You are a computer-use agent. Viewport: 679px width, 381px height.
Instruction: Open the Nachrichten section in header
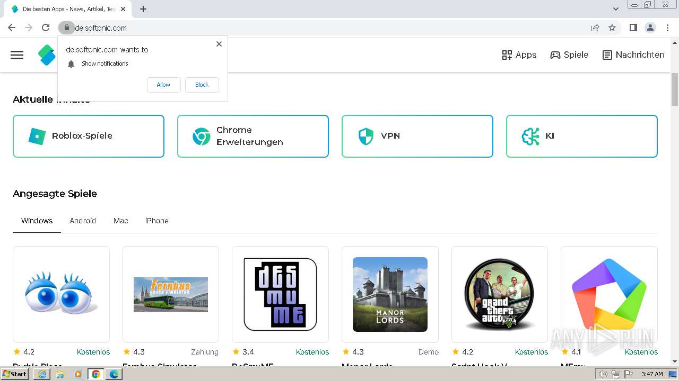[x=633, y=55]
